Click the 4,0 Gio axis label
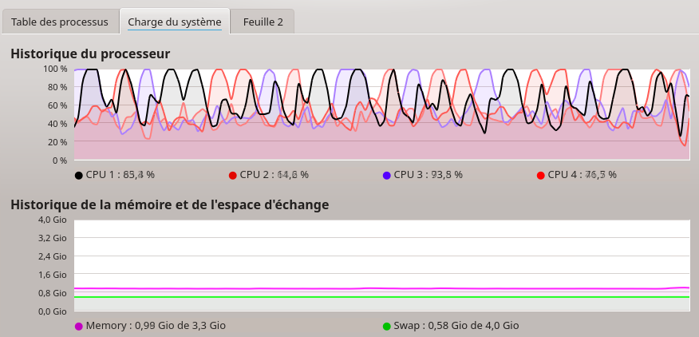 coord(53,220)
